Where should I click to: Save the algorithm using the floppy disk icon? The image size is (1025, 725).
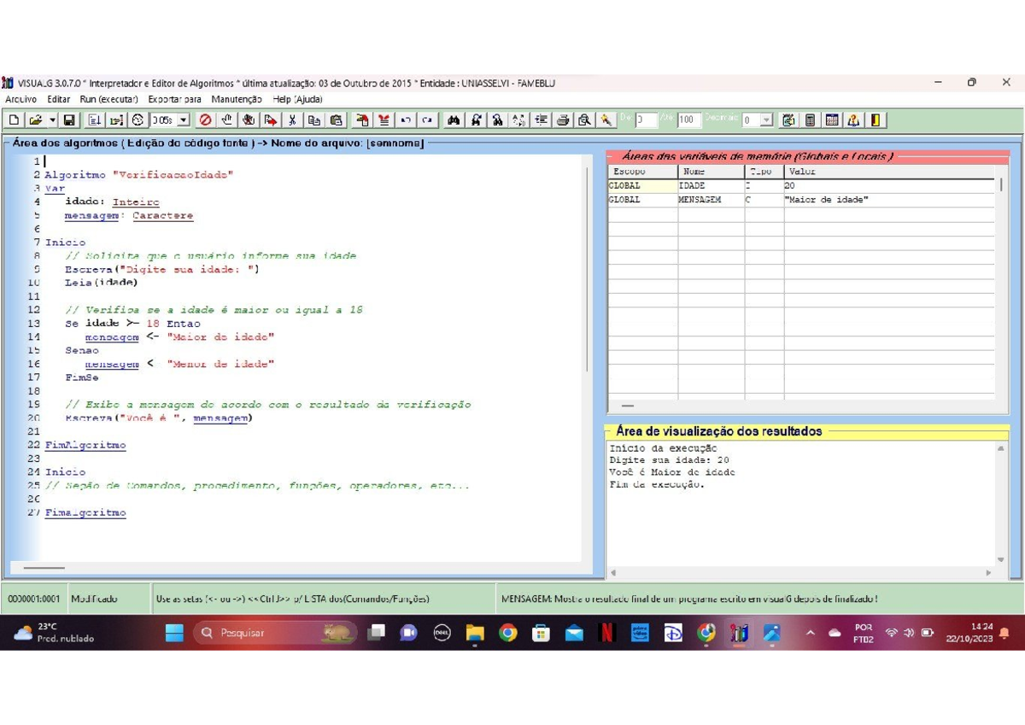68,120
